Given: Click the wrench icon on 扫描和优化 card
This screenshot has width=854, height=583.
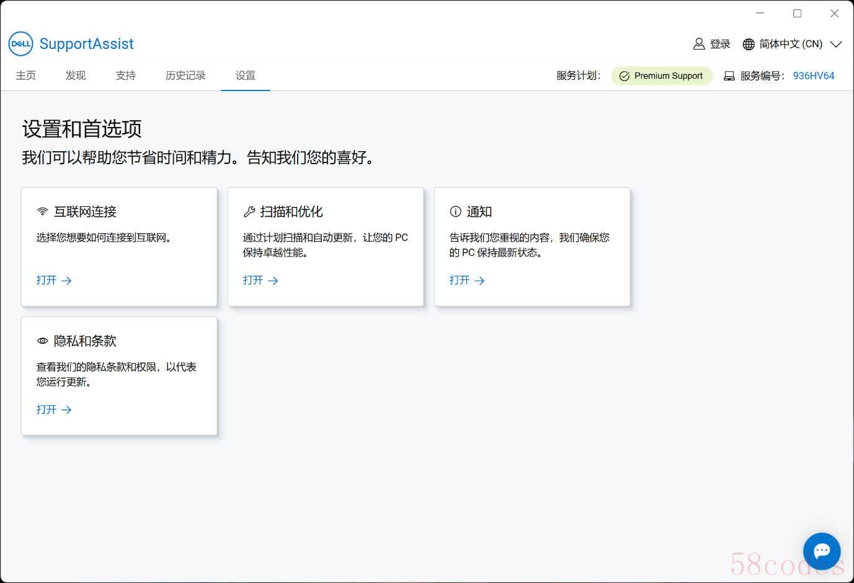Looking at the screenshot, I should tap(249, 212).
